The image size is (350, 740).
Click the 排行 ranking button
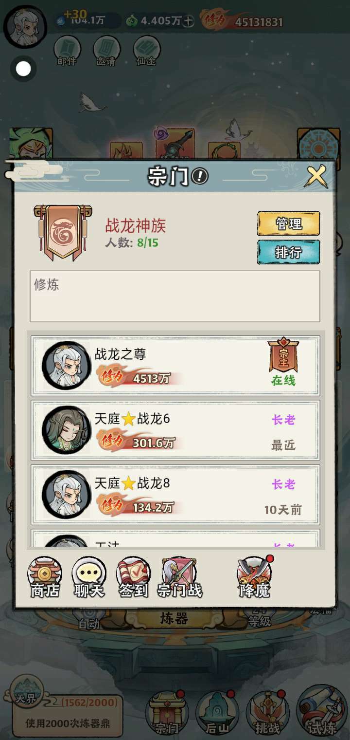[x=288, y=252]
